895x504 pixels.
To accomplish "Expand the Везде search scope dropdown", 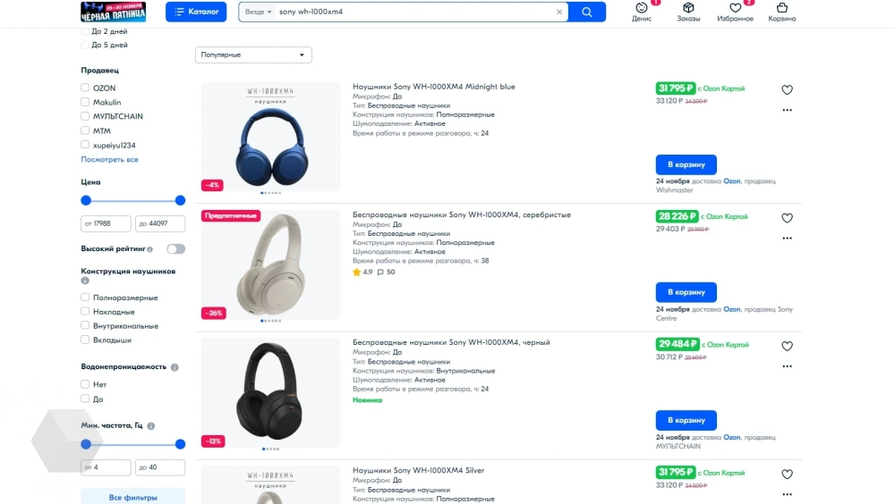I will click(x=259, y=13).
